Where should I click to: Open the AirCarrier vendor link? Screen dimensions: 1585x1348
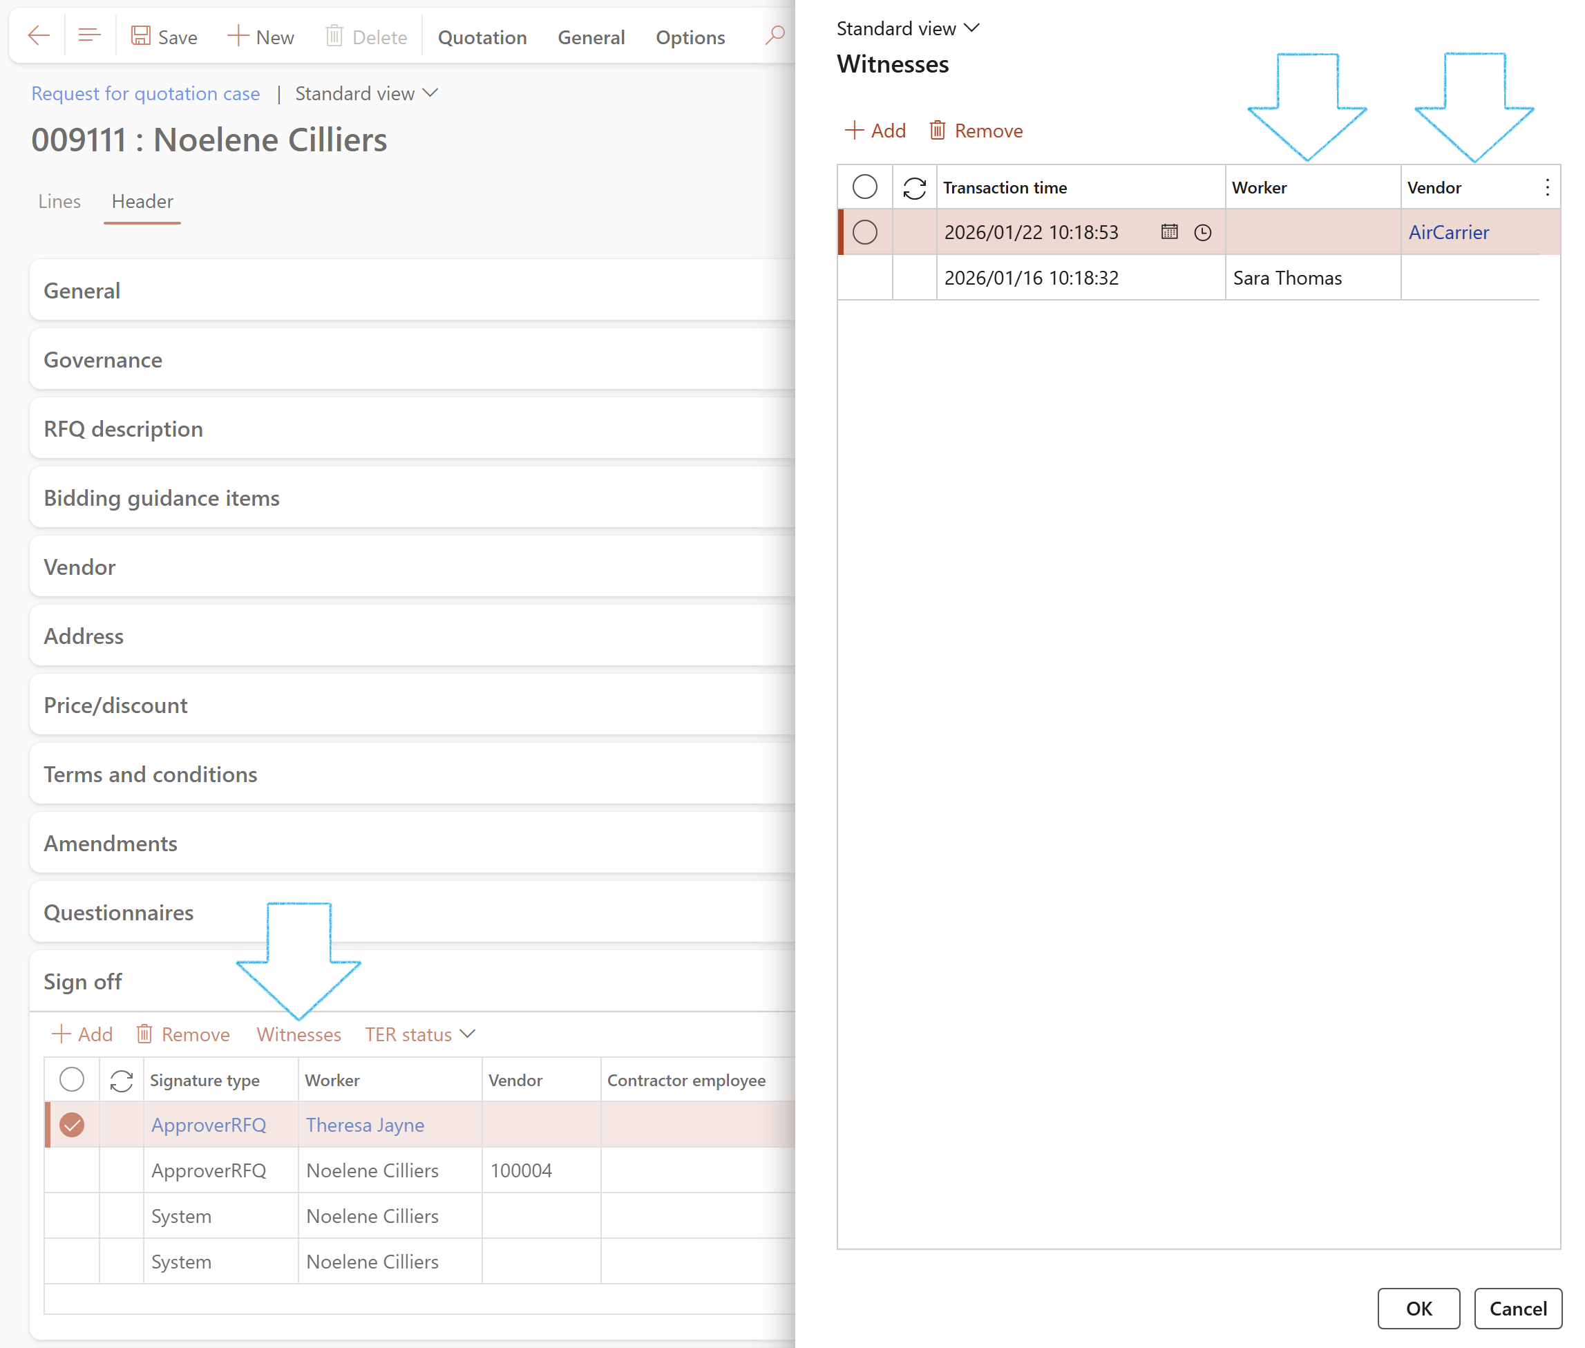tap(1448, 232)
